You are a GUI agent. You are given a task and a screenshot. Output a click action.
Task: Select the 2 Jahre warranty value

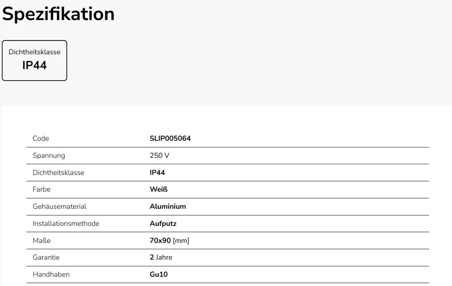tap(161, 257)
